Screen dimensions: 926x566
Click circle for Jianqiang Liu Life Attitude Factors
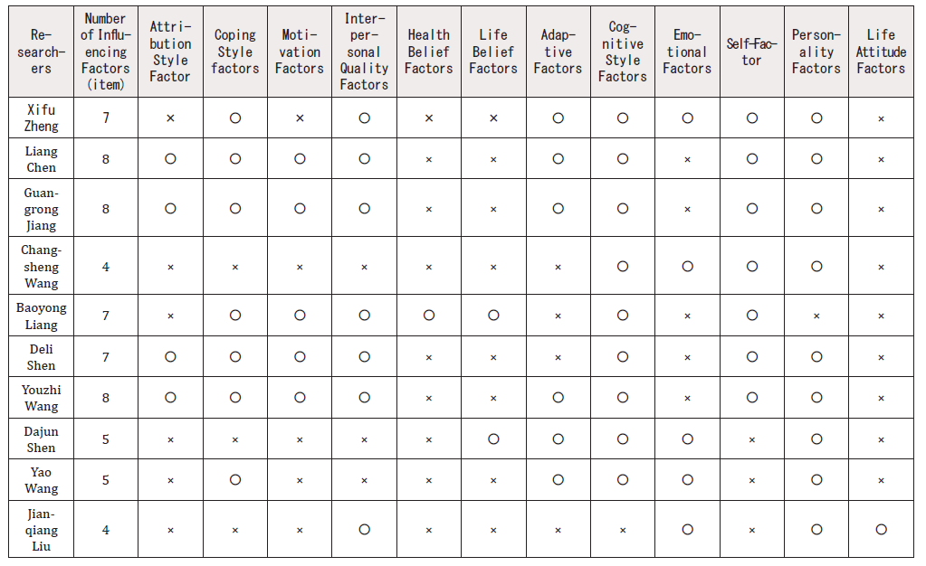[881, 530]
